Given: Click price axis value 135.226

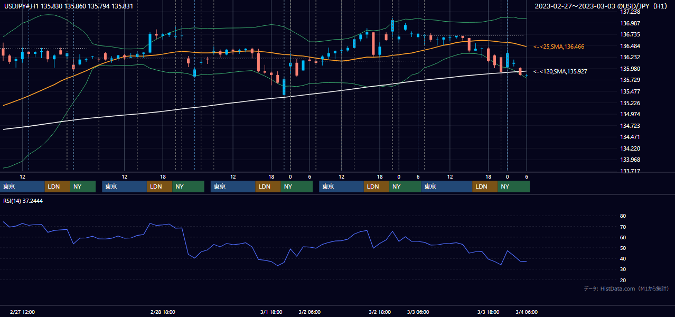Looking at the screenshot, I should pos(630,103).
